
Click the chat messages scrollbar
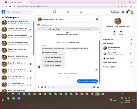(99, 61)
